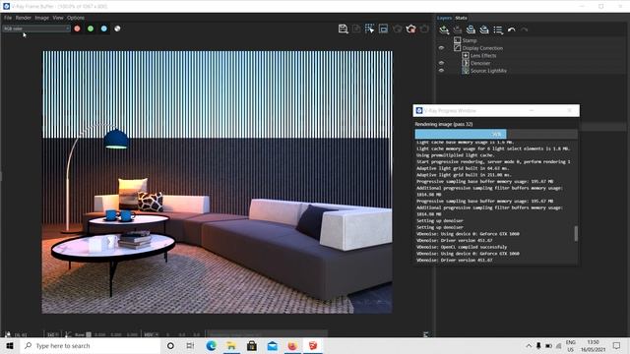The image size is (630, 354).
Task: Switch to the Layers tab
Action: click(x=444, y=18)
